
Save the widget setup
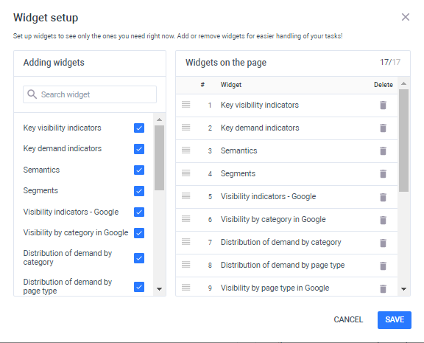[x=395, y=320]
